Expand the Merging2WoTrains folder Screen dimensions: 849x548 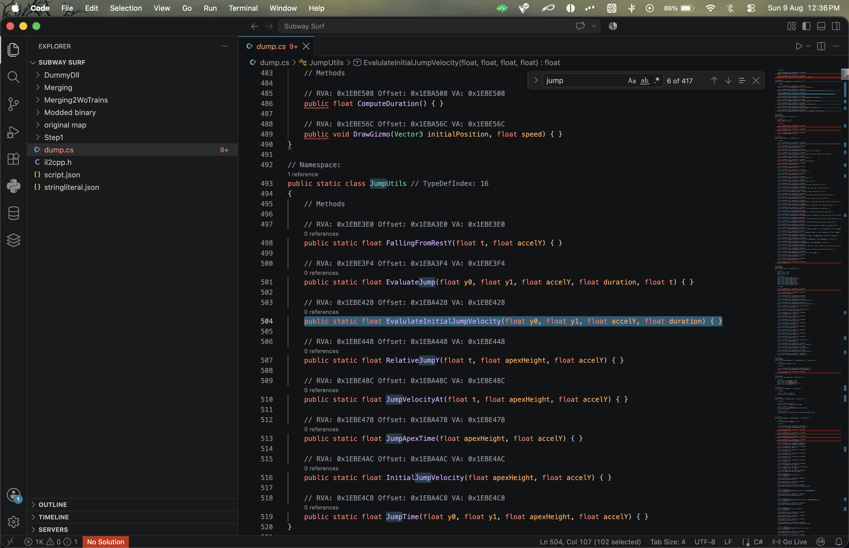click(133, 100)
